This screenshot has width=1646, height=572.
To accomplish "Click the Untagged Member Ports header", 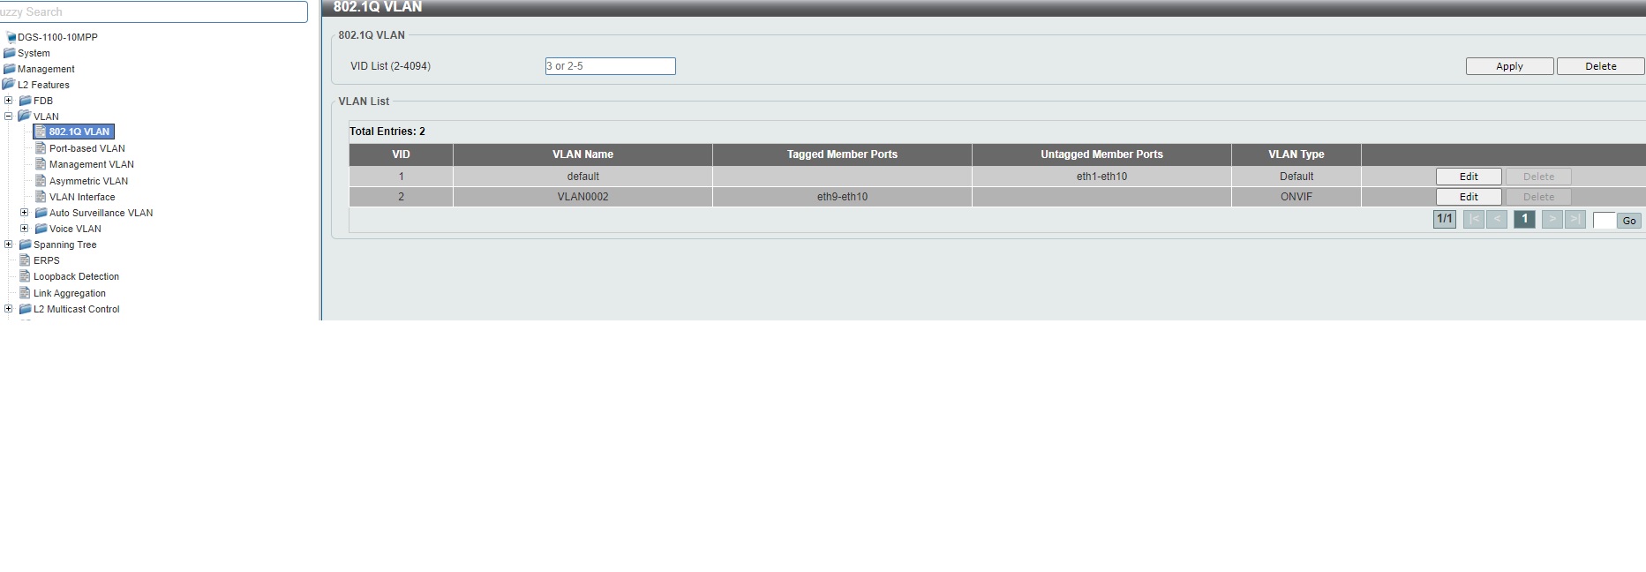I will pos(1101,154).
